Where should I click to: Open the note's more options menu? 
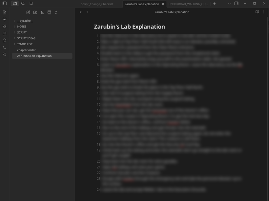coord(263,12)
